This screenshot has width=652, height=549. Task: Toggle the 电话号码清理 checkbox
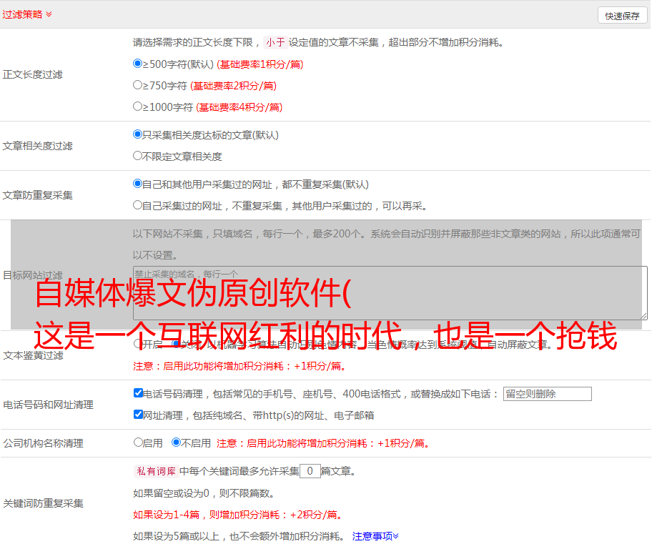click(139, 393)
